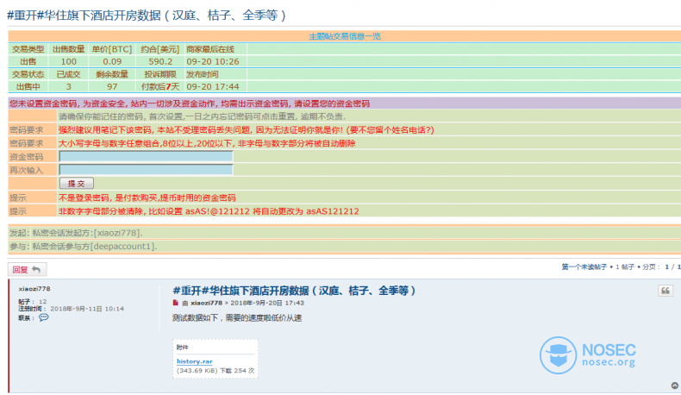The image size is (681, 395).
Task: Select the quantity for sale value 100
Action: click(69, 62)
